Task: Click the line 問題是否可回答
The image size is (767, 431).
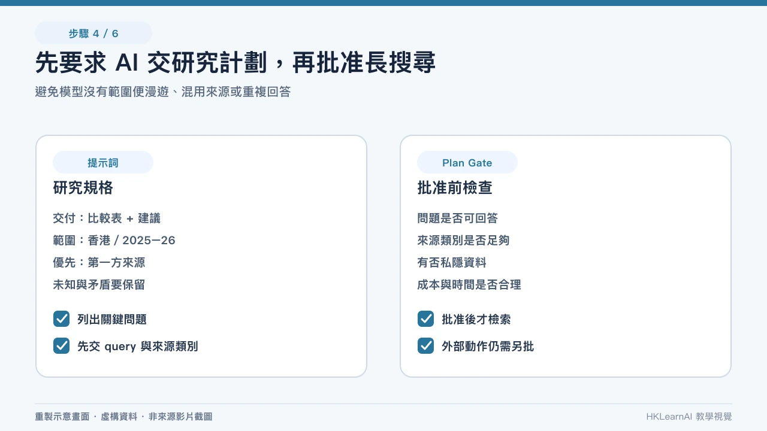Action: coord(457,218)
